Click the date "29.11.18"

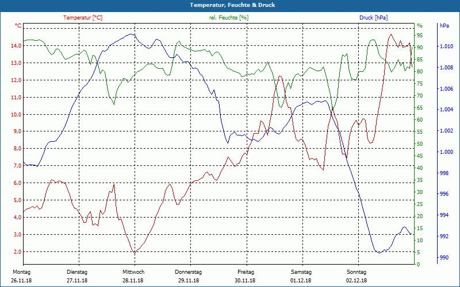tap(189, 281)
